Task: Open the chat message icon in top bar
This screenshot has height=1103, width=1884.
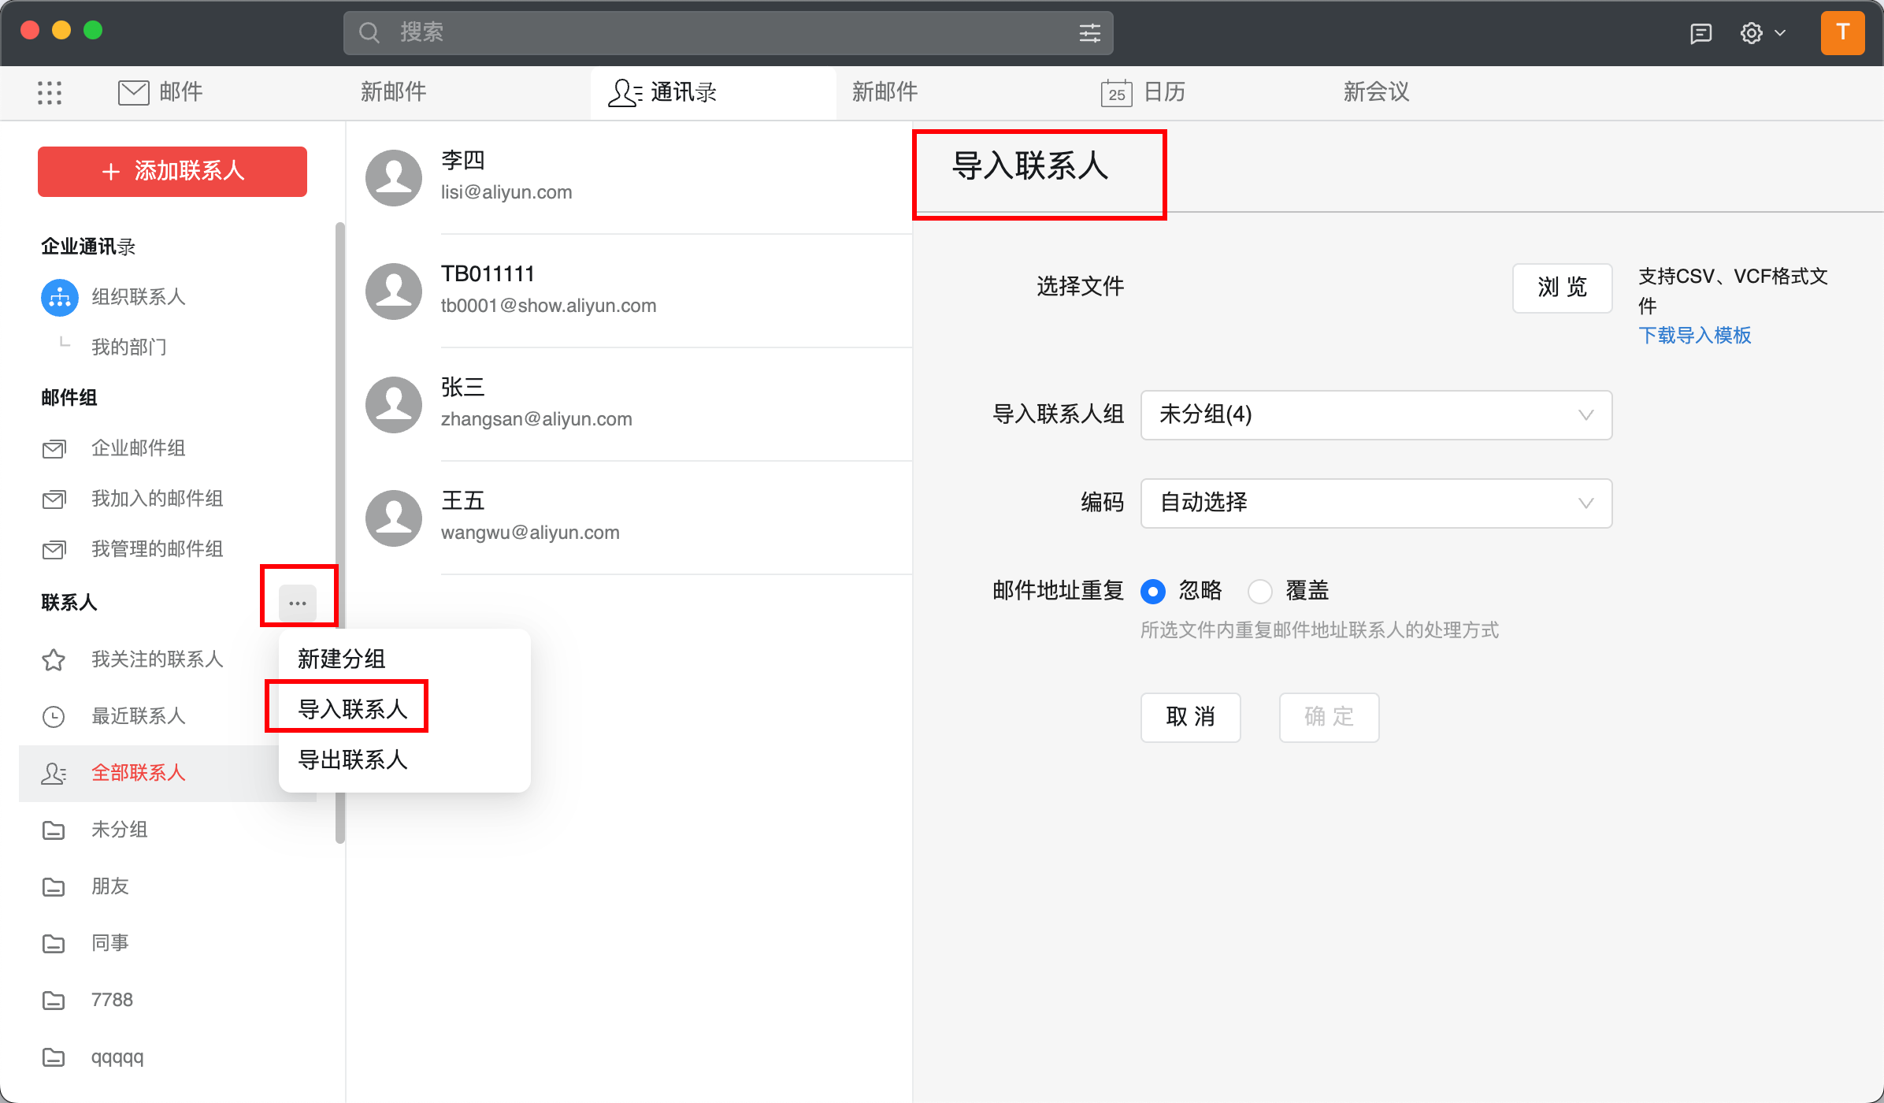Action: (x=1701, y=32)
